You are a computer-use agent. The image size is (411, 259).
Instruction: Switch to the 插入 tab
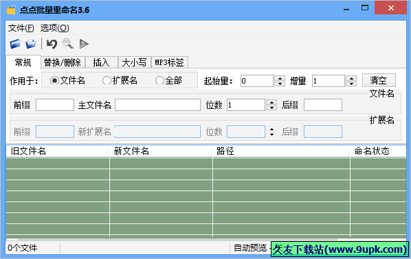[x=102, y=62]
